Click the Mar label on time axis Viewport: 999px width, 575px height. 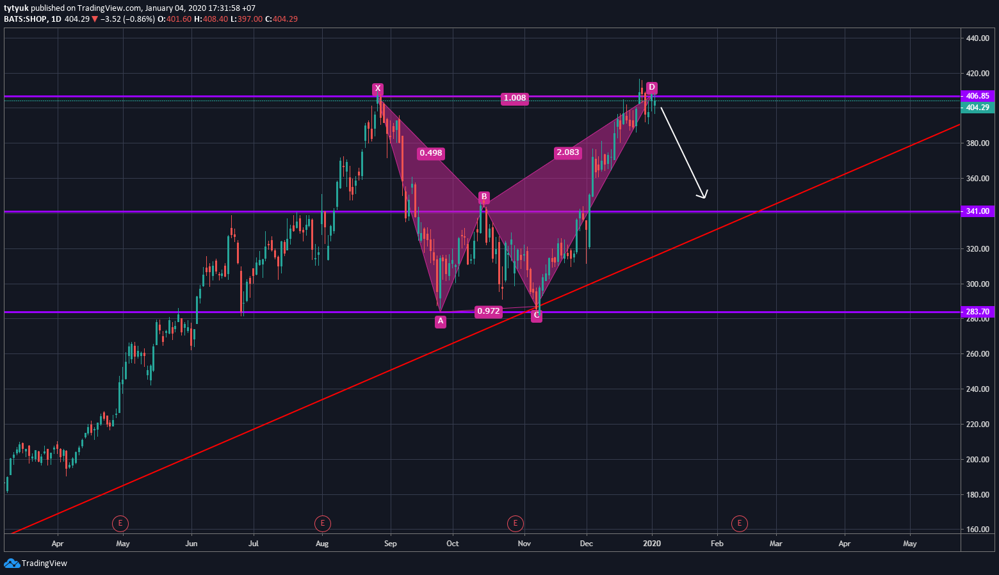point(776,544)
